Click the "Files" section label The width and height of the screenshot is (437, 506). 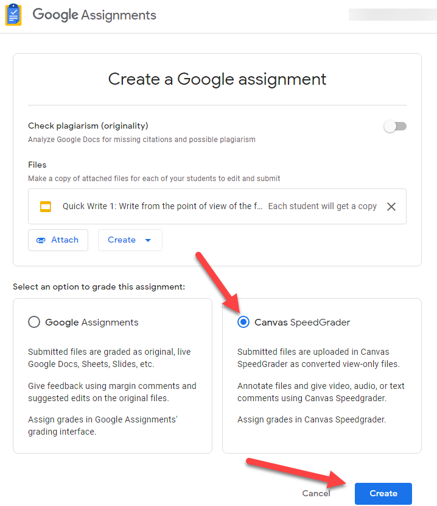coord(37,165)
